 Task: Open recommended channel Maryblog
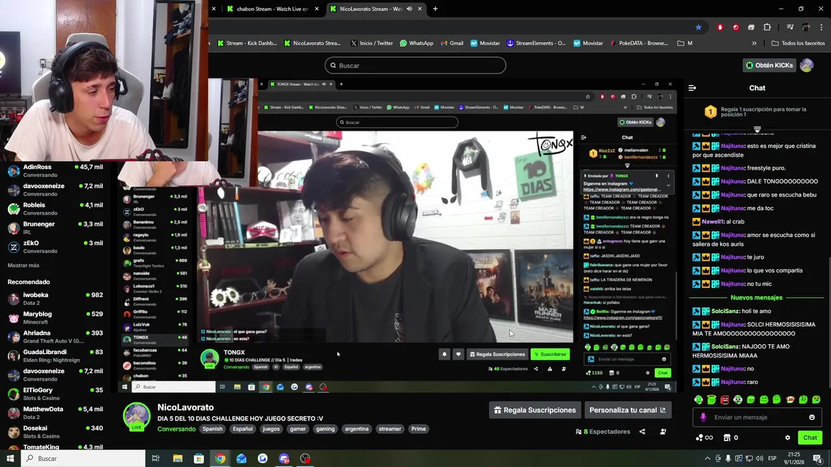click(55, 318)
